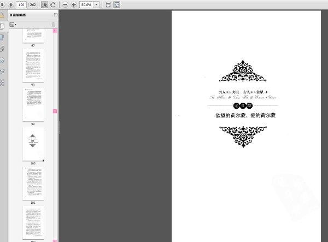Screen dimensions: 328x242
Task: Open thumbnails panel options menu
Action: pyautogui.click(x=13, y=25)
